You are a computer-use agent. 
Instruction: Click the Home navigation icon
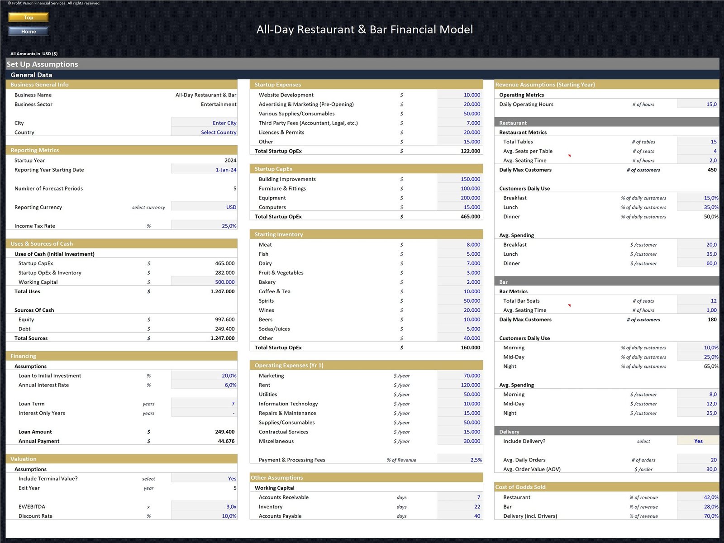click(28, 31)
